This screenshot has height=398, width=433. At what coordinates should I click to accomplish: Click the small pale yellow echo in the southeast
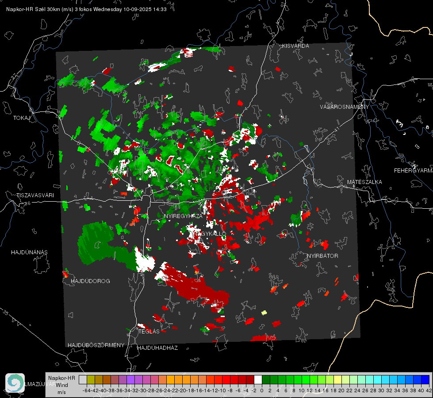click(x=264, y=313)
